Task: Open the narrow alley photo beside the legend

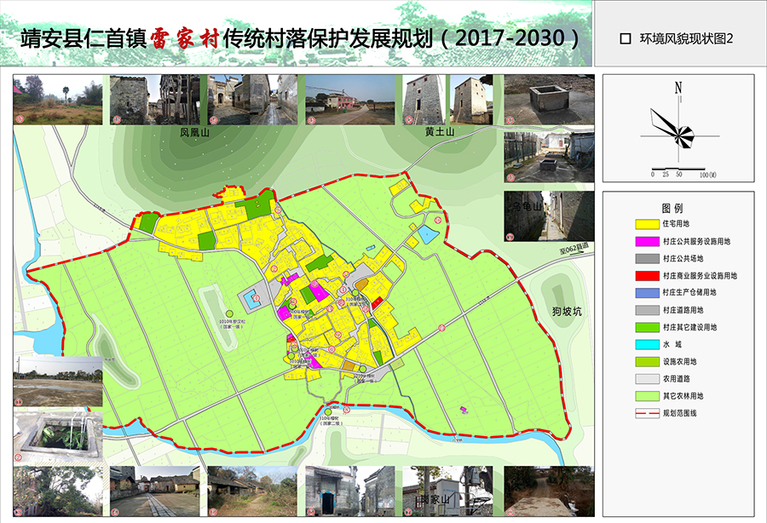Action: click(x=550, y=216)
